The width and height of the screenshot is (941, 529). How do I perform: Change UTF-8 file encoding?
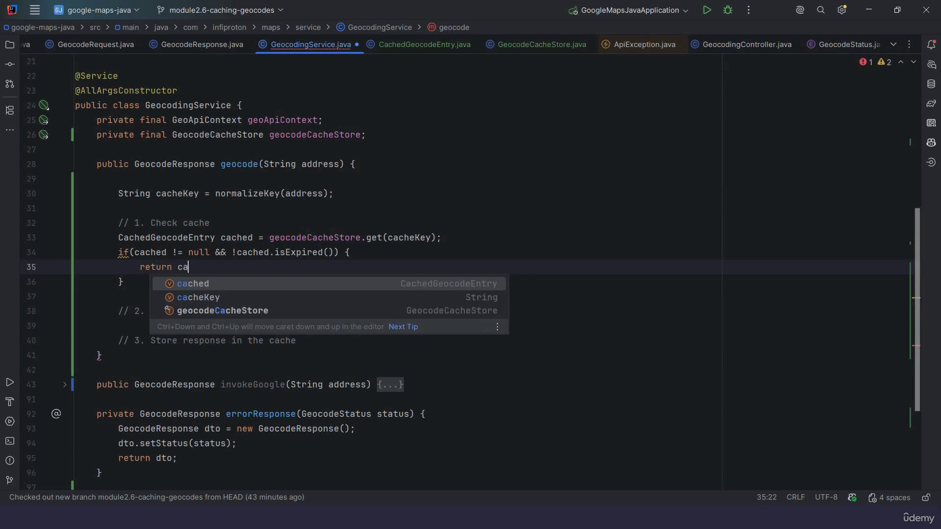point(826,497)
